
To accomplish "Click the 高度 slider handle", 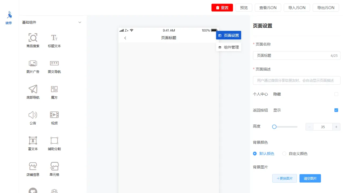I will pos(274,127).
